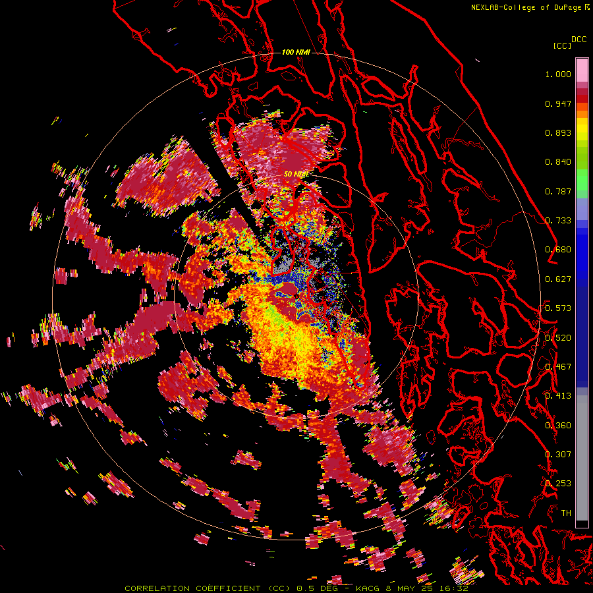Select the 0.520 scale value
Image resolution: width=593 pixels, height=593 pixels.
pyautogui.click(x=558, y=337)
